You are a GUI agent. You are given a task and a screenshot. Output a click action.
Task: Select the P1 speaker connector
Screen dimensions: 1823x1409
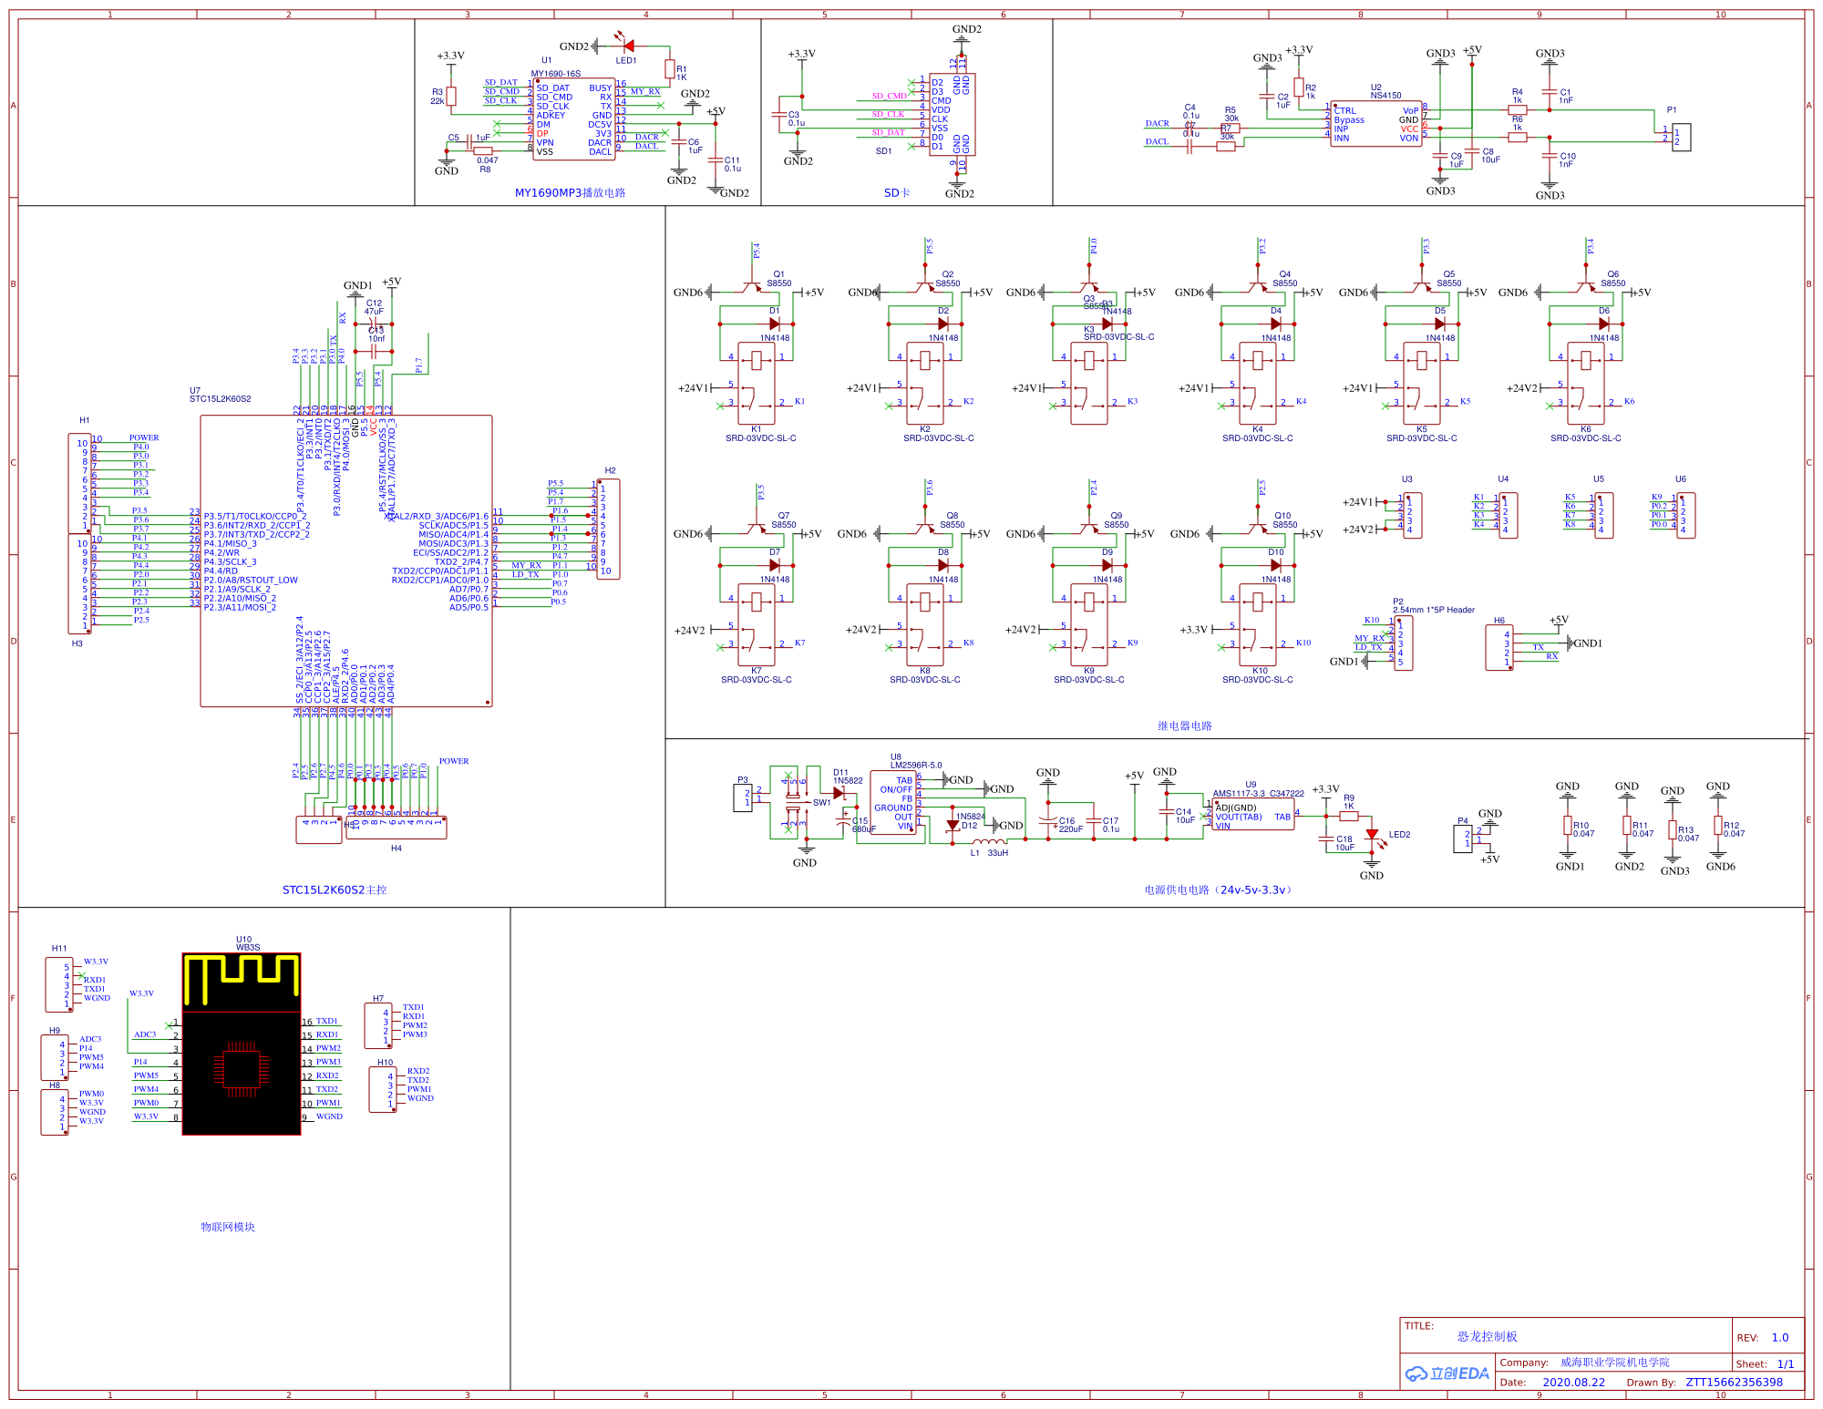click(1681, 138)
